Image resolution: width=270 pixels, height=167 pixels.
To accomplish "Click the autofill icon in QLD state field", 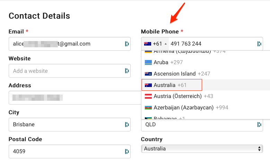I will (259, 125).
